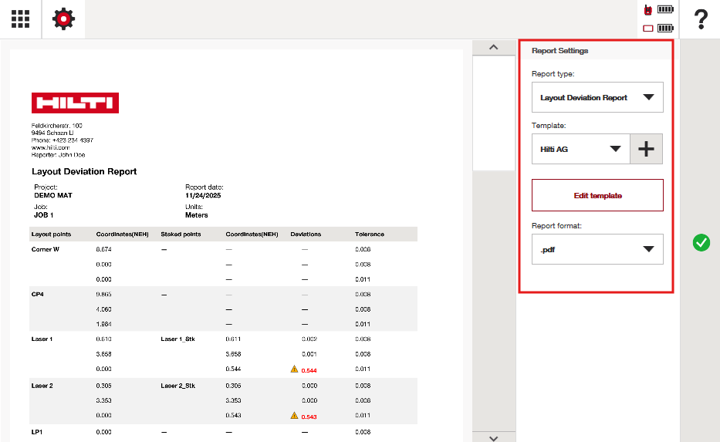
Task: Click the Layout Deviation Report title
Action: [84, 171]
